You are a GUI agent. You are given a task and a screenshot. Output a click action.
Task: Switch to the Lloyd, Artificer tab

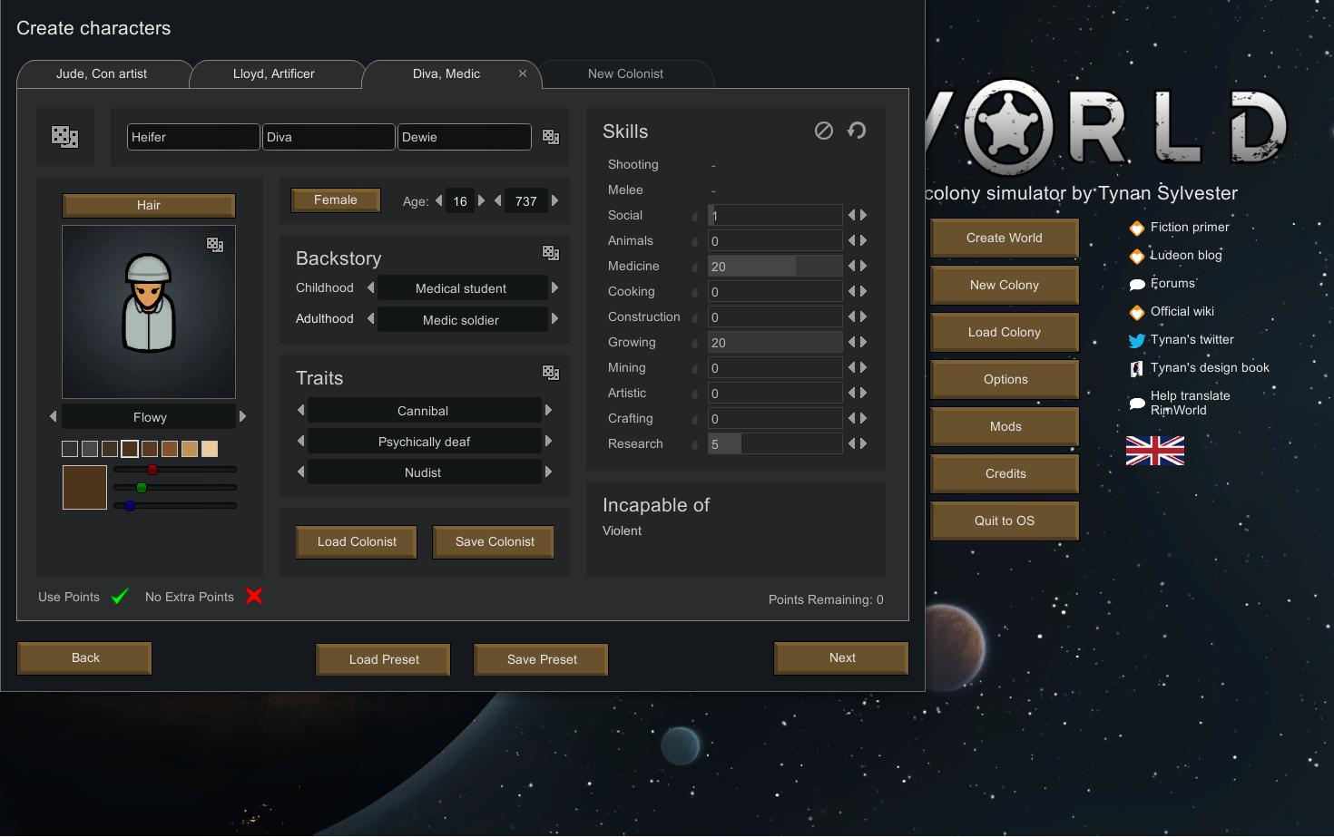[x=274, y=74]
